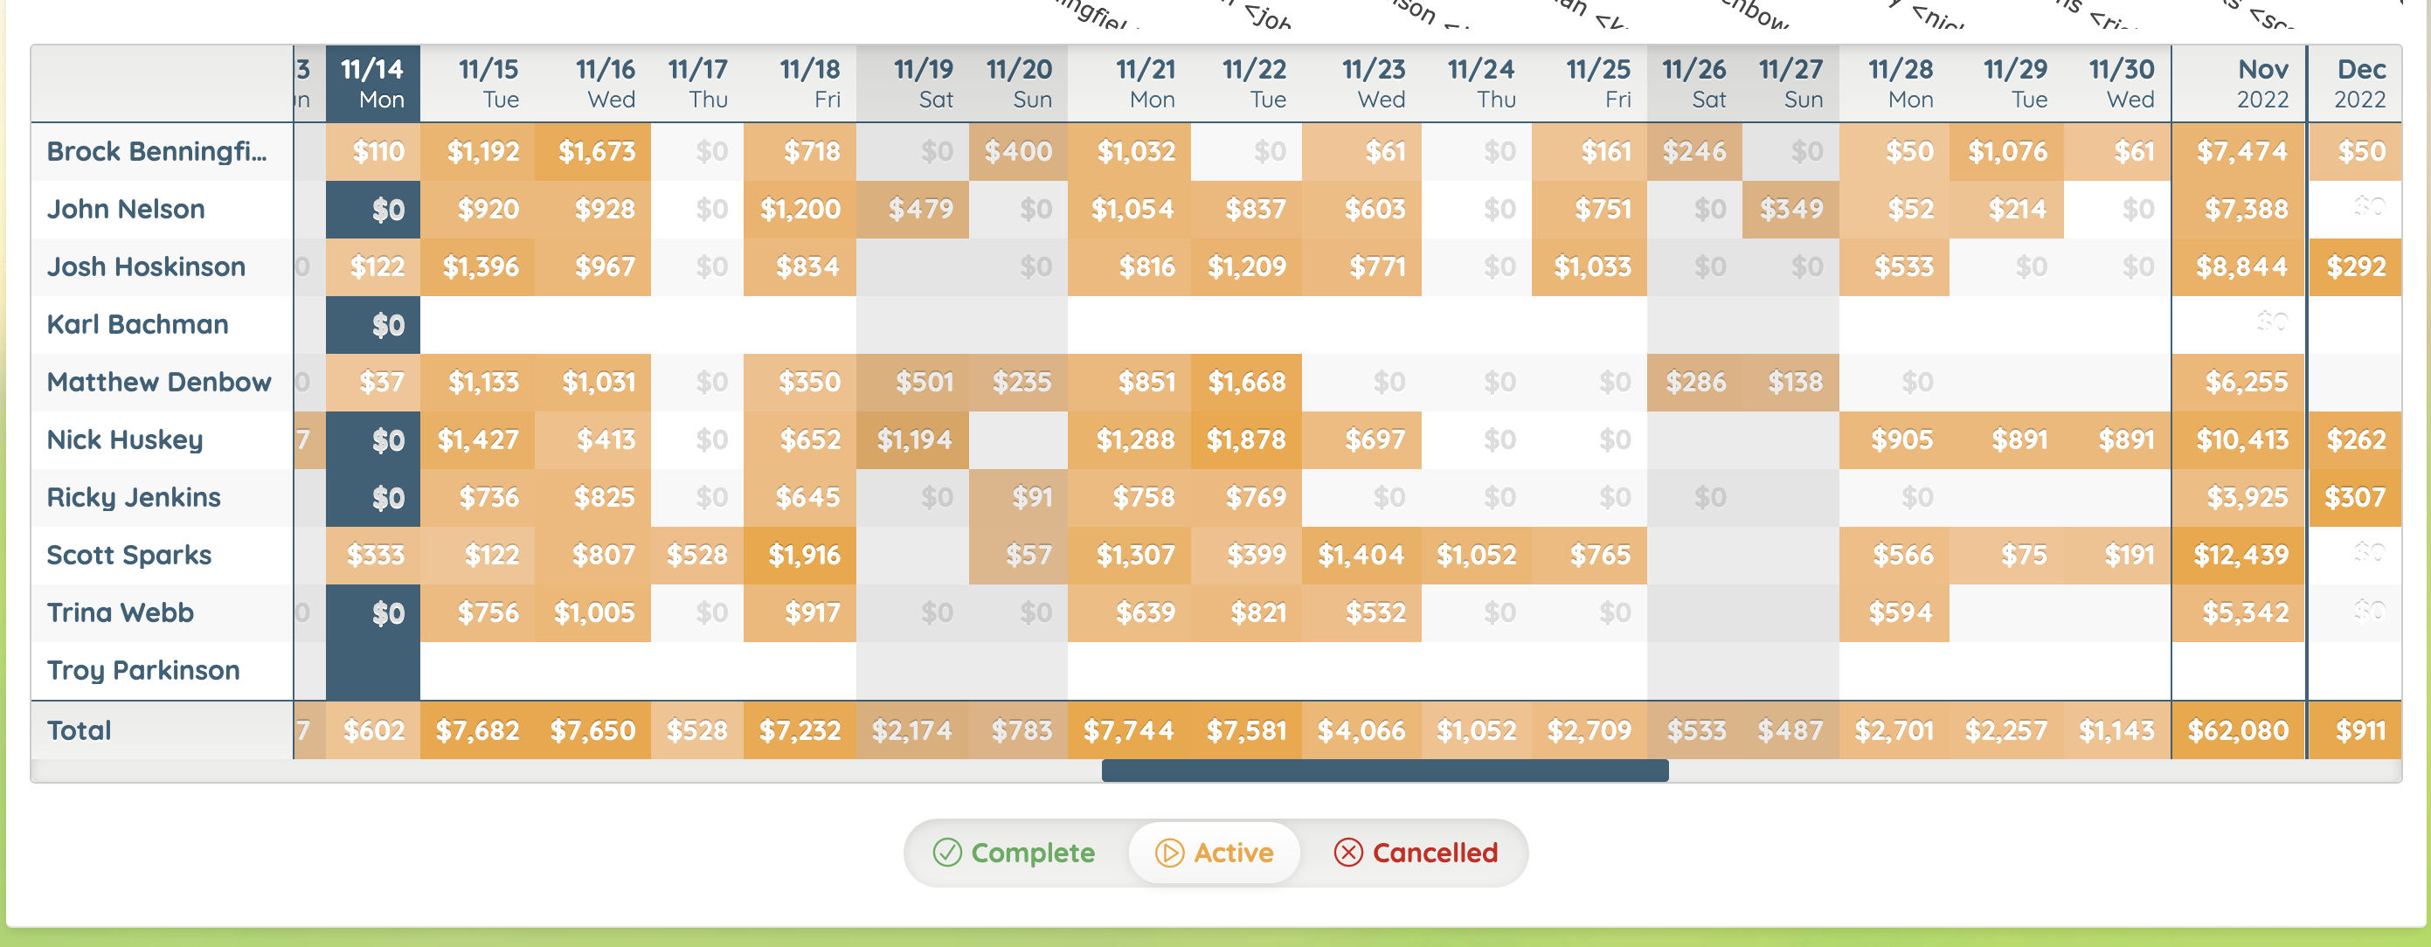
Task: Toggle the Complete status filter
Action: click(1015, 853)
